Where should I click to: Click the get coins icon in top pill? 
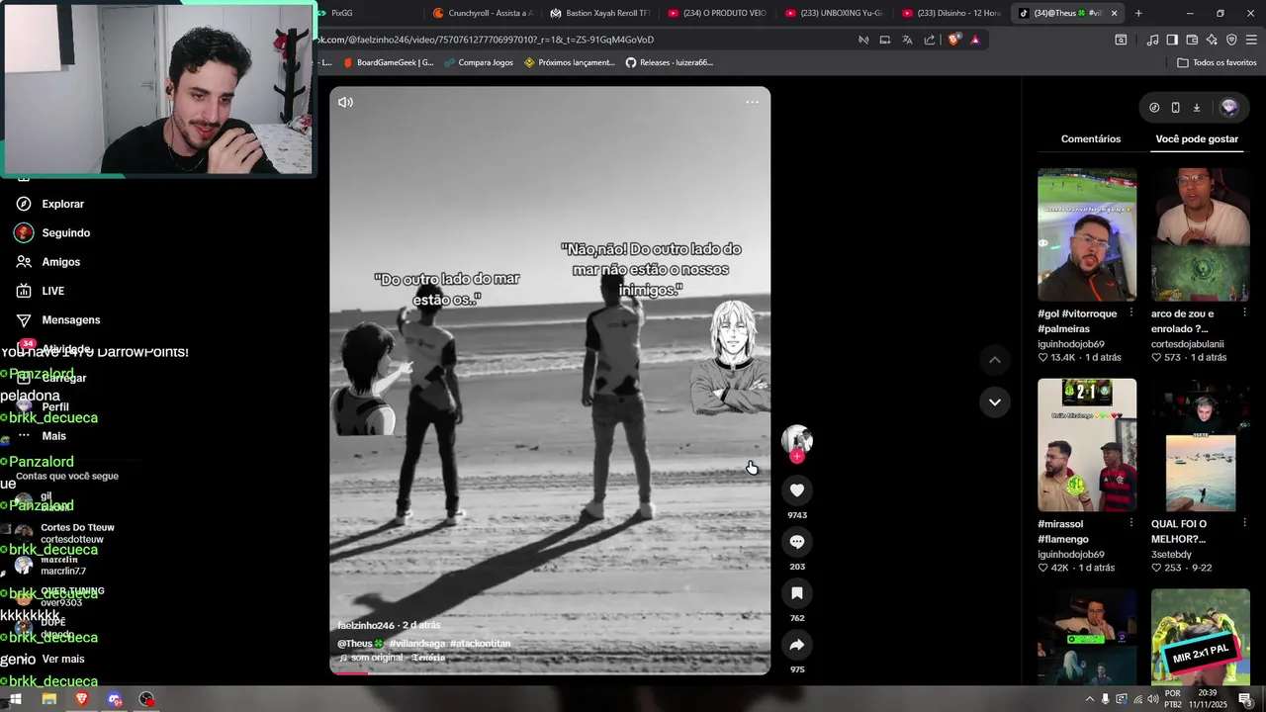pos(1154,107)
